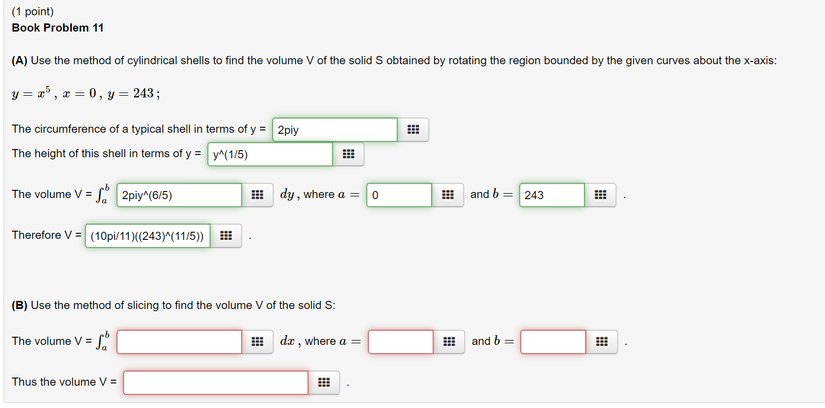Image resolution: width=825 pixels, height=408 pixels.
Task: Click the lower limit field showing 0
Action: coord(398,195)
